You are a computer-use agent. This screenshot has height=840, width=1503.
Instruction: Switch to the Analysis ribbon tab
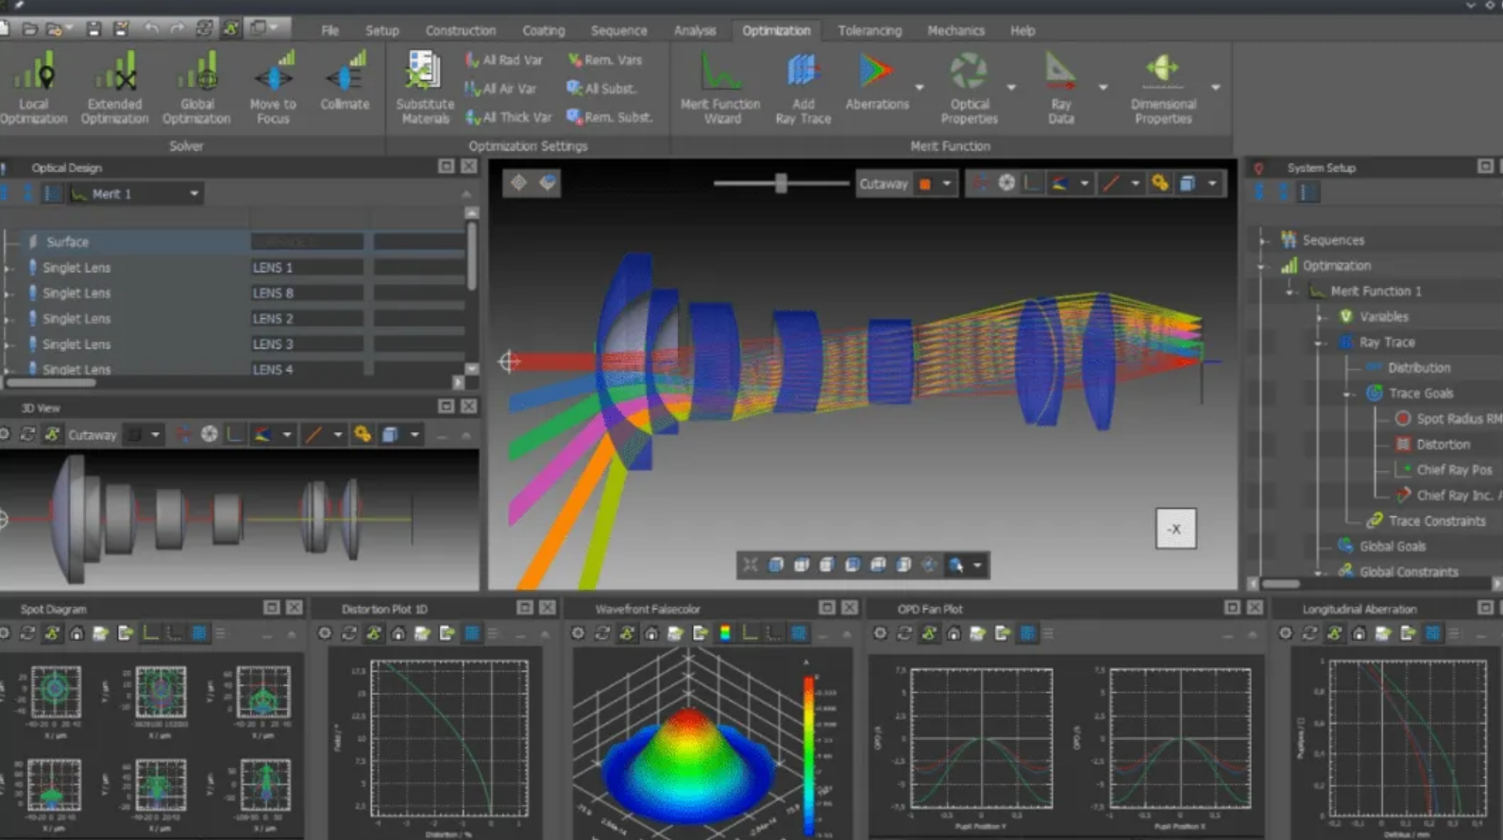(x=695, y=30)
